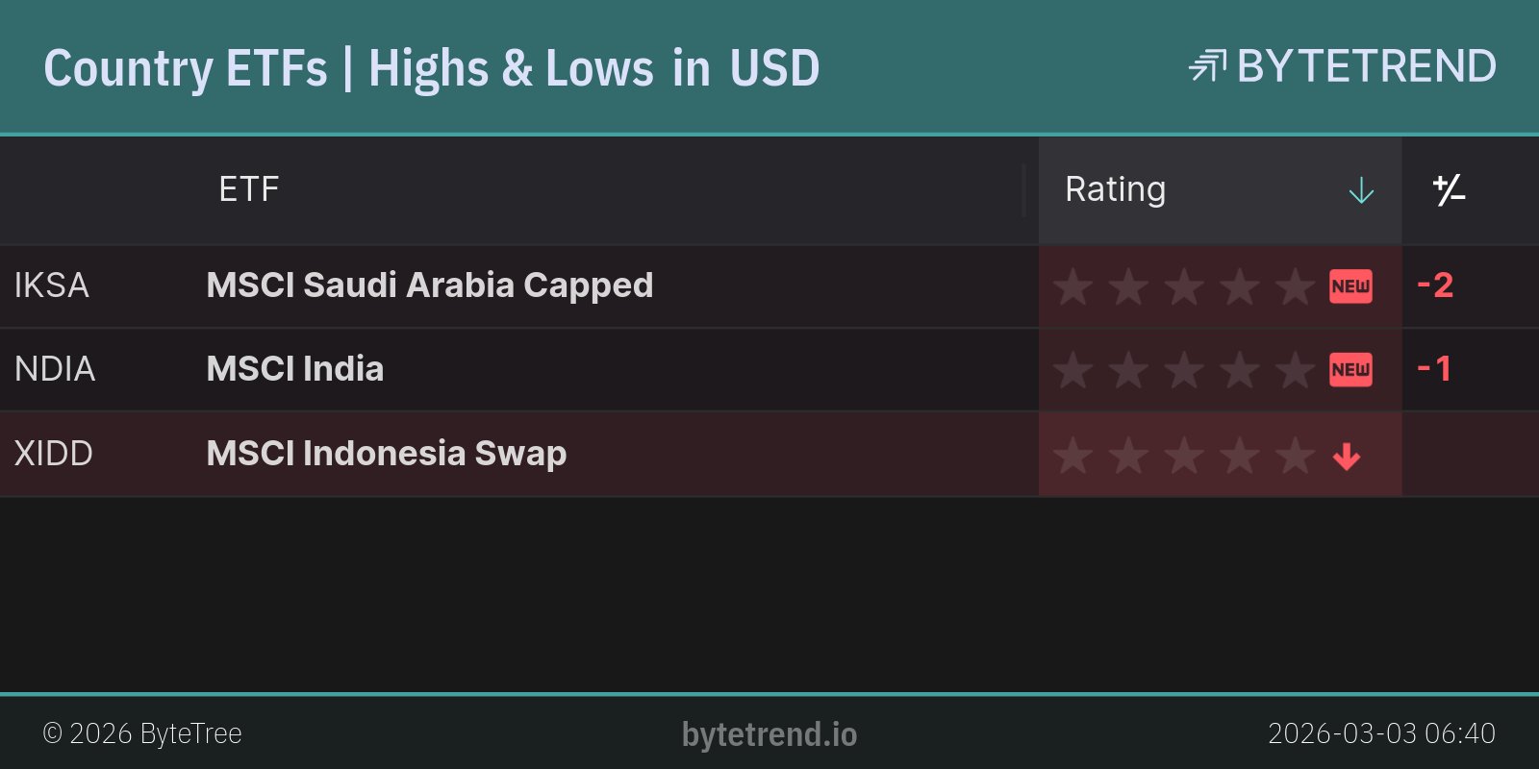Open the MSCI India ETF name
Viewport: 1539px width, 769px height.
pyautogui.click(x=294, y=369)
